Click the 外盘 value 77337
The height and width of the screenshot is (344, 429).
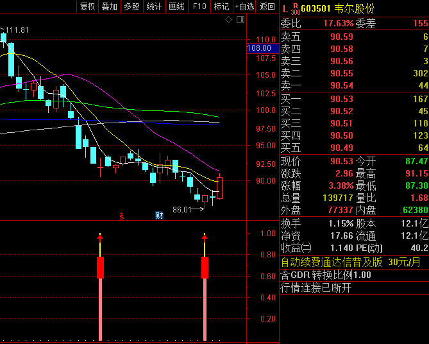click(341, 210)
